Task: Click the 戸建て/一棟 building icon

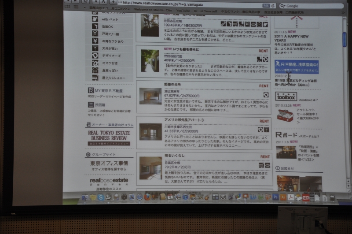Action: 95,33
